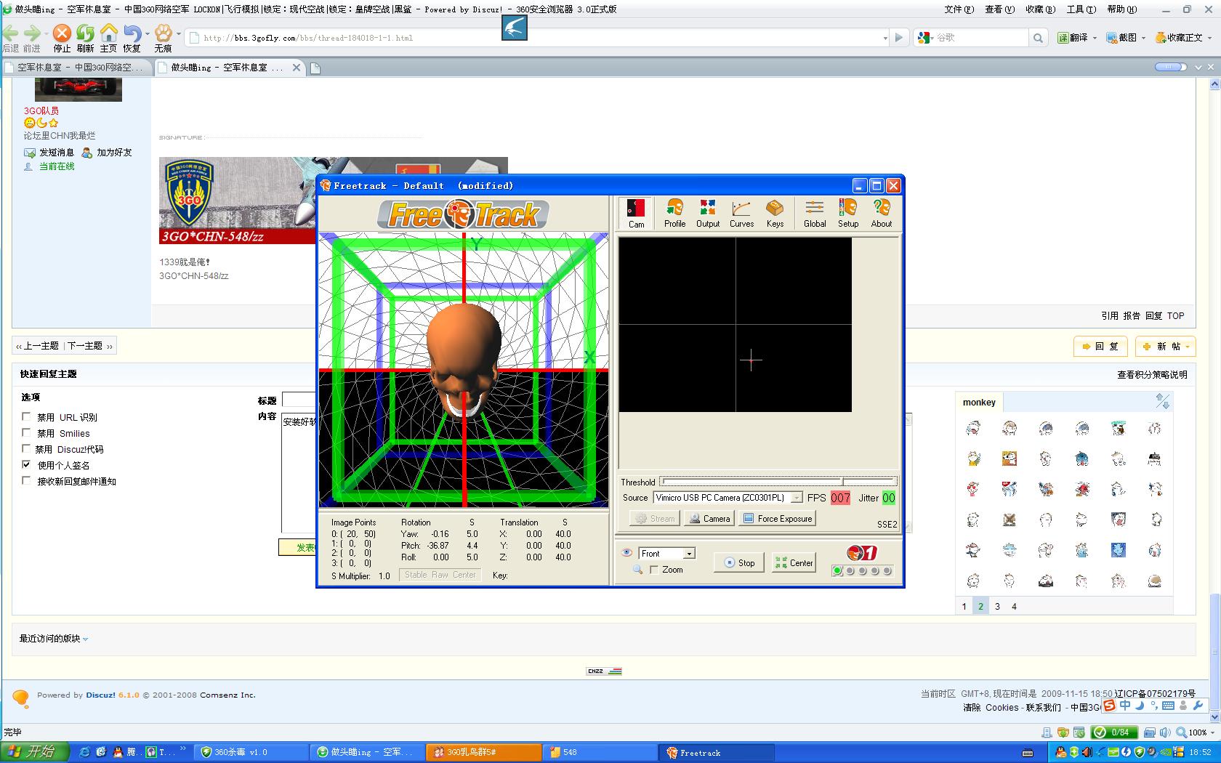The width and height of the screenshot is (1221, 763).
Task: Open a new blank browser tab
Action: (x=315, y=68)
